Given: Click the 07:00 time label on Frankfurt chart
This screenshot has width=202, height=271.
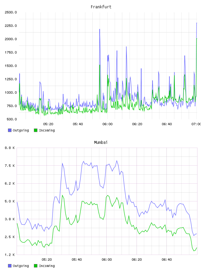Looking at the screenshot, I should (x=196, y=124).
